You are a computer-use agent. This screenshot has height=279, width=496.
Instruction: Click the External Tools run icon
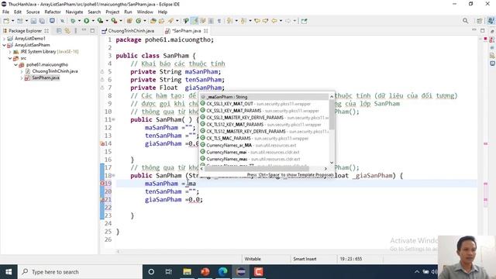point(114,21)
